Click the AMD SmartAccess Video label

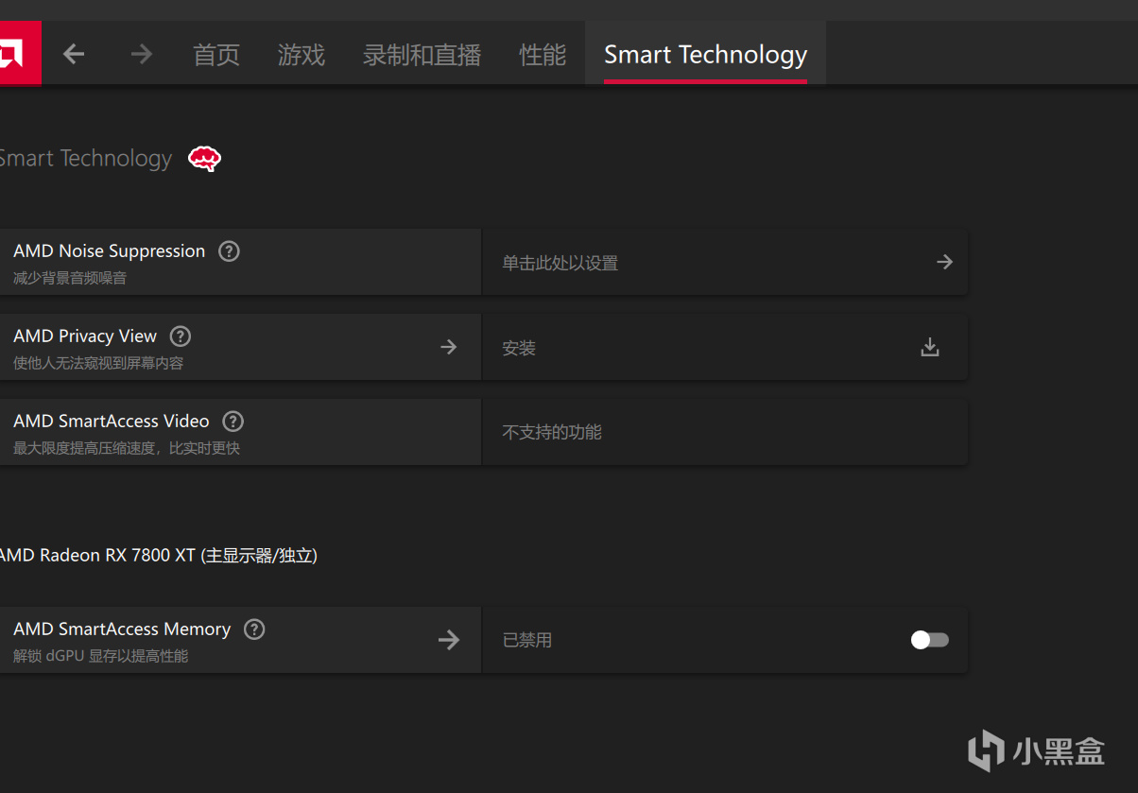click(112, 422)
